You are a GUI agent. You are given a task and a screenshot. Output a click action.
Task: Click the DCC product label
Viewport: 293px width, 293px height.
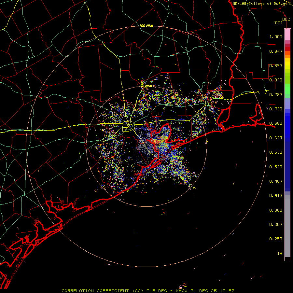pyautogui.click(x=286, y=20)
